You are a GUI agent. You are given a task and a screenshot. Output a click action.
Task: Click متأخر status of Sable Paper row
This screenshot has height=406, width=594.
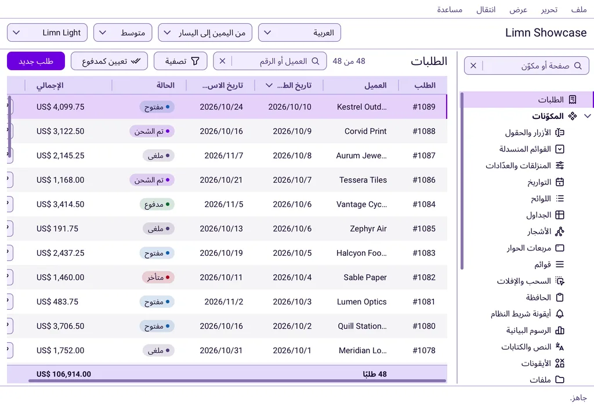tap(158, 278)
